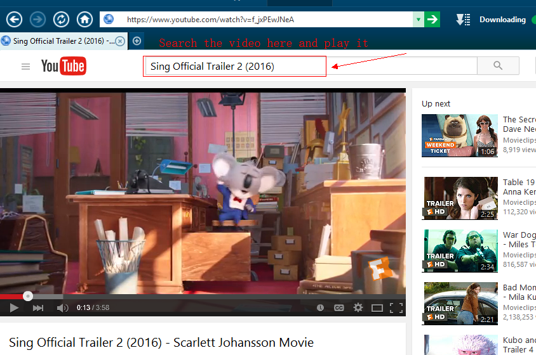
Task: Click the magnifier search button
Action: click(498, 65)
